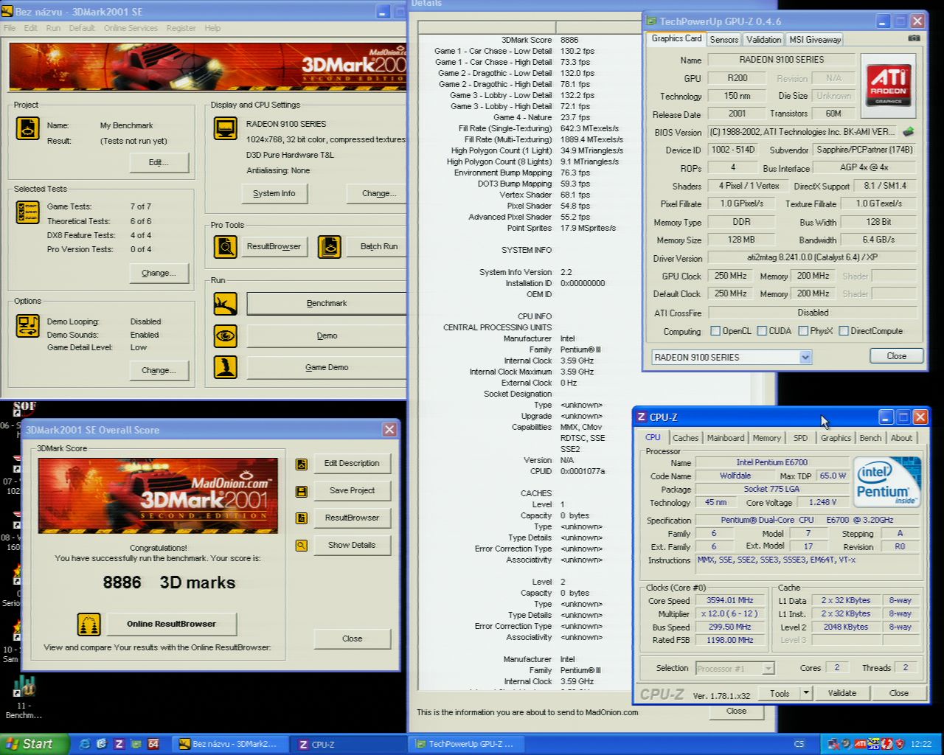Switch to the Memory tab in CPU-Z

[766, 438]
